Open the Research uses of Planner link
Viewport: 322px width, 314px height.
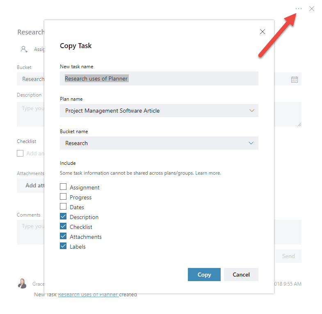click(x=88, y=294)
